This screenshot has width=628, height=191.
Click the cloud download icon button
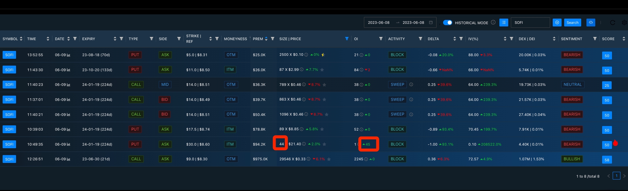(x=591, y=23)
